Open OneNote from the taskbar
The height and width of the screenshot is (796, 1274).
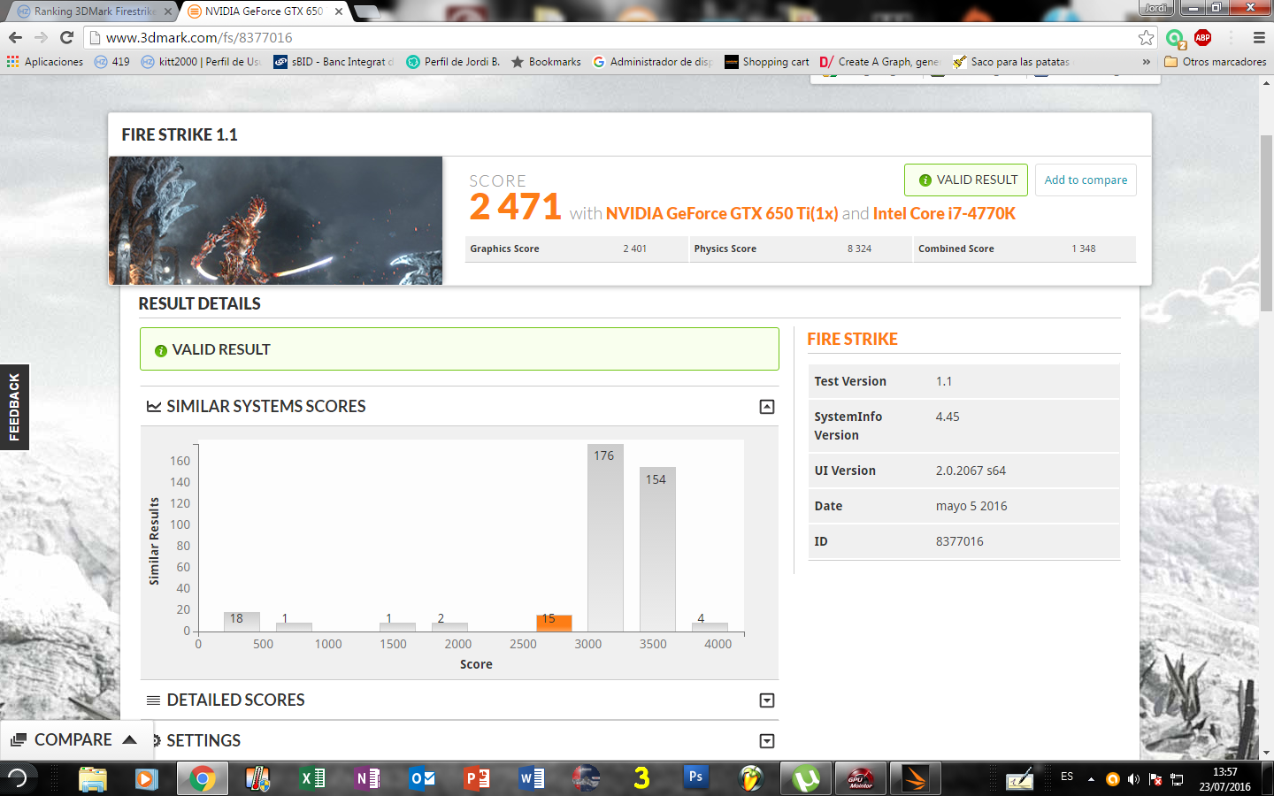point(366,778)
